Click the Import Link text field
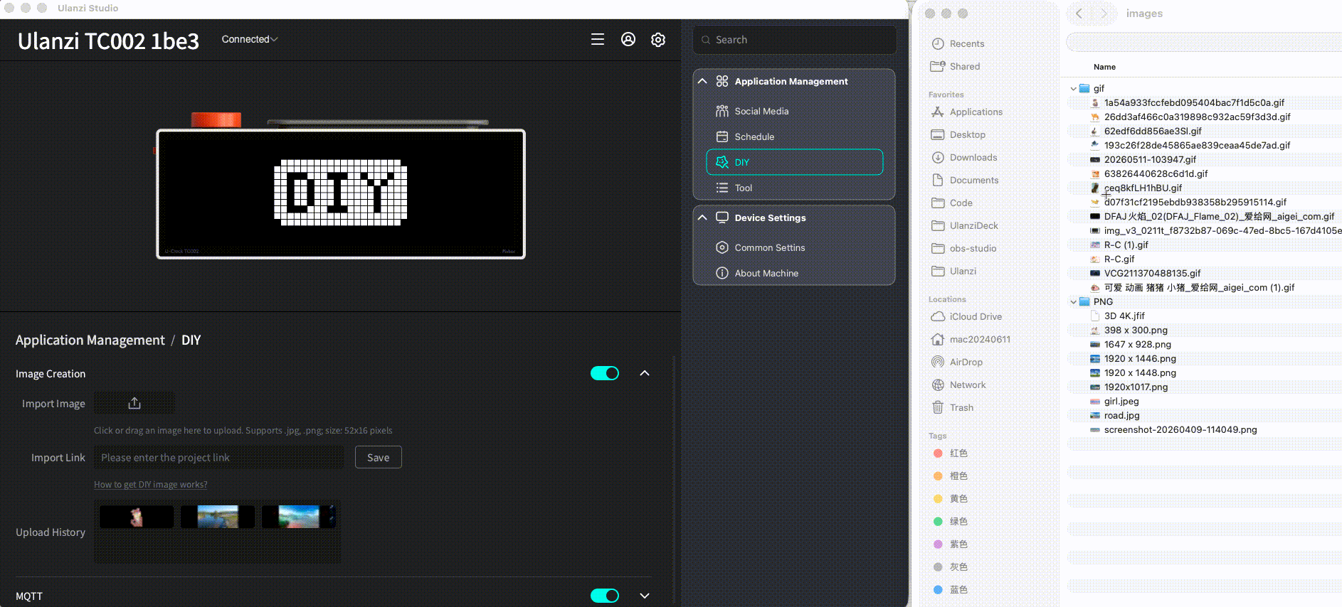This screenshot has height=607, width=1342. click(x=218, y=458)
